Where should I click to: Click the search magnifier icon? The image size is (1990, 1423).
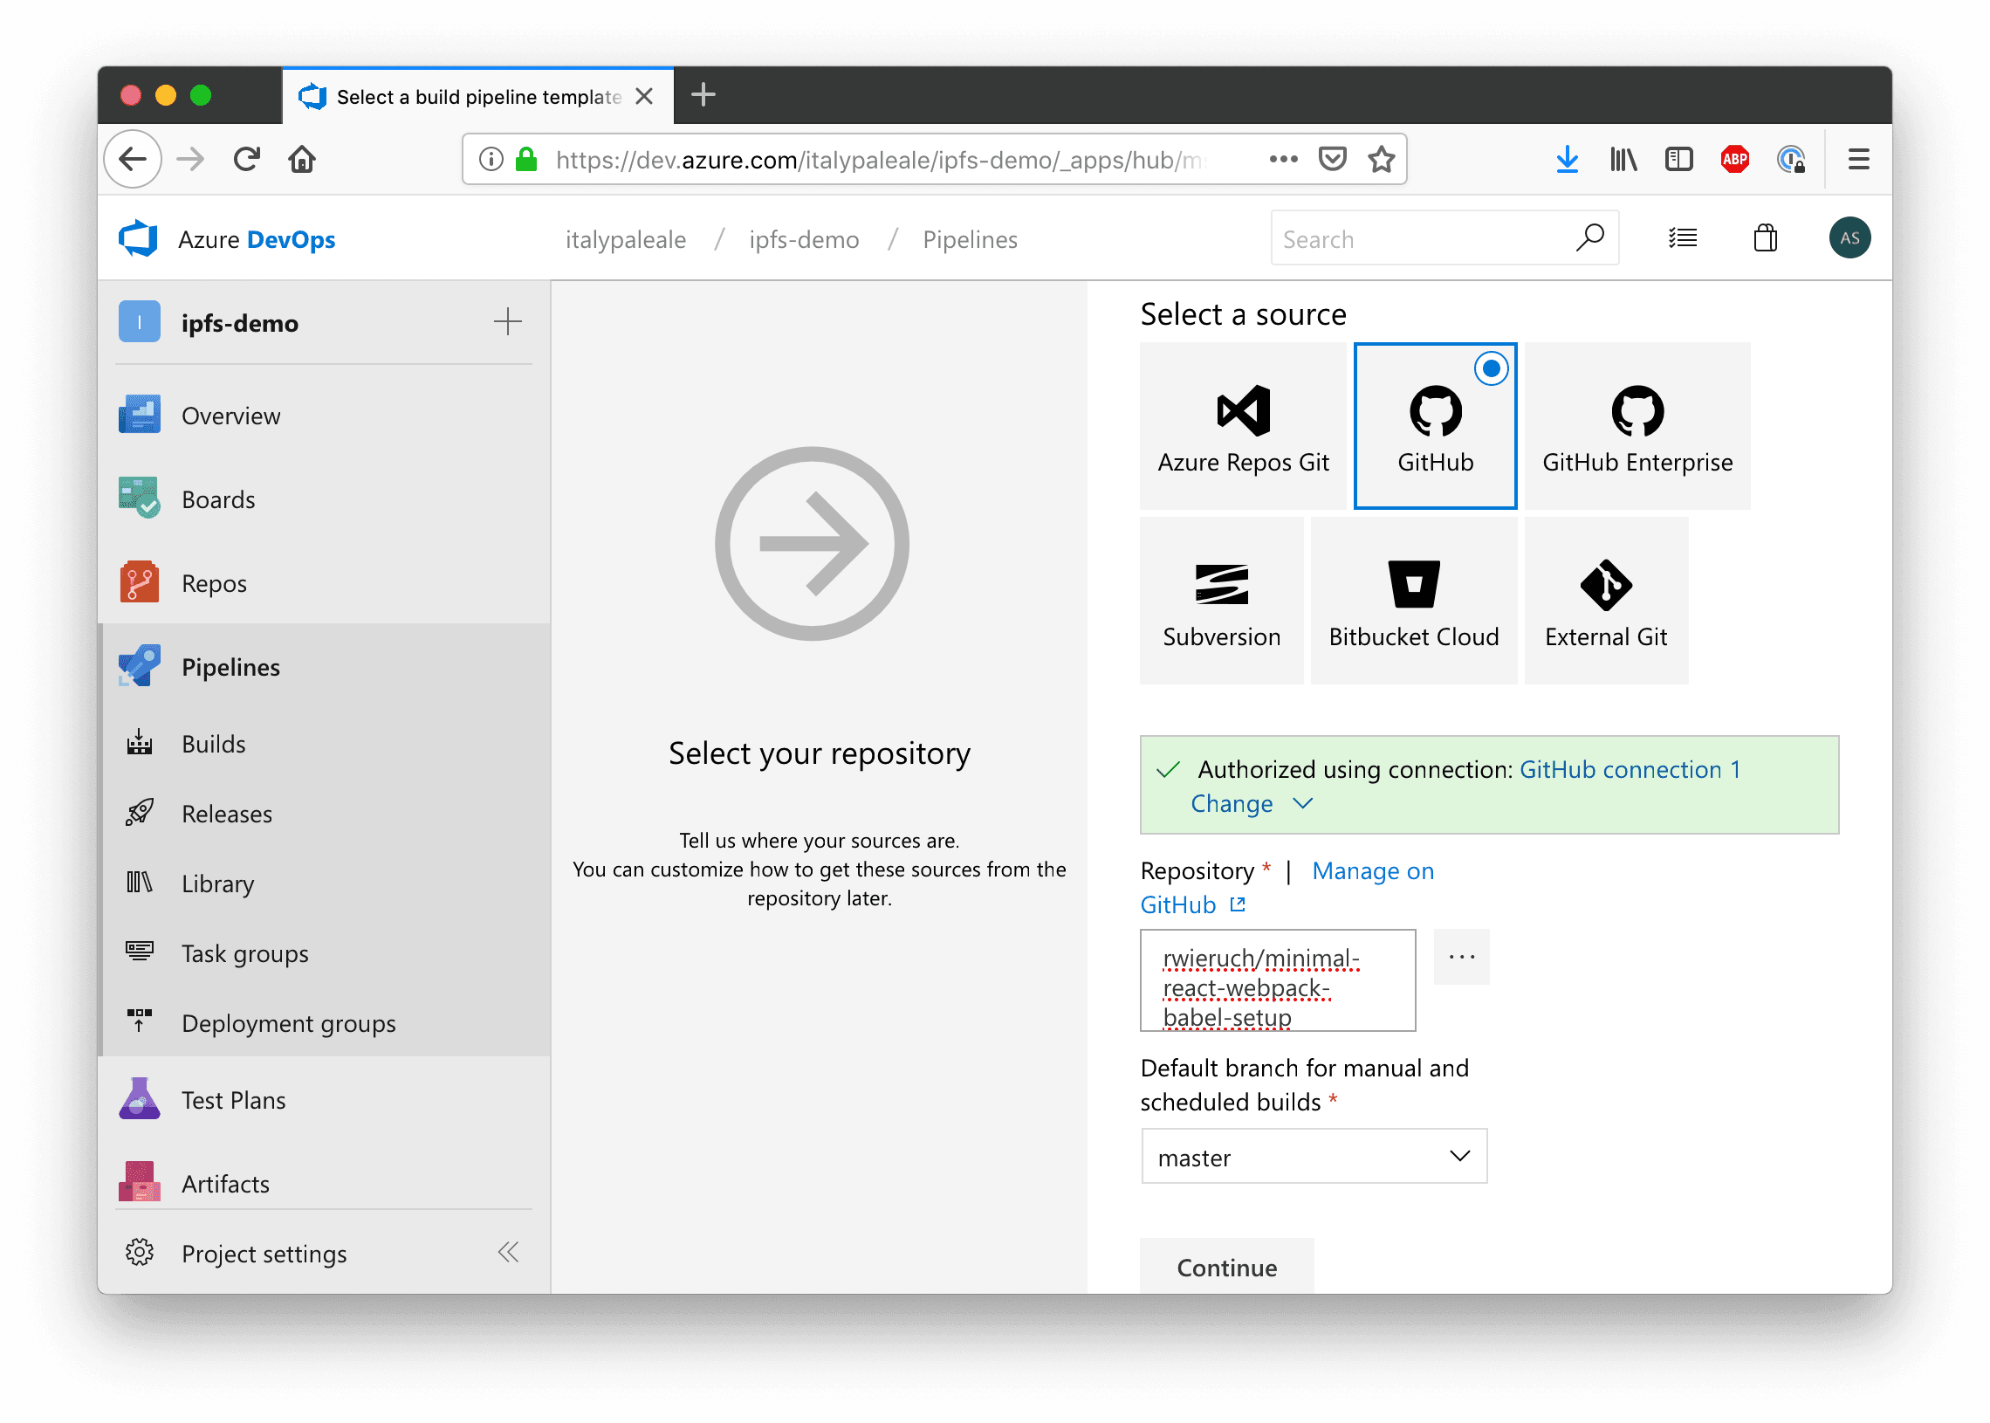point(1589,237)
